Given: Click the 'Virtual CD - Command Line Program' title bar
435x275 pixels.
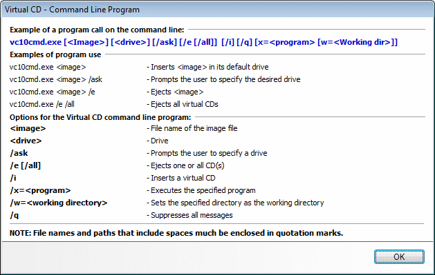Looking at the screenshot, I should pyautogui.click(x=217, y=10).
